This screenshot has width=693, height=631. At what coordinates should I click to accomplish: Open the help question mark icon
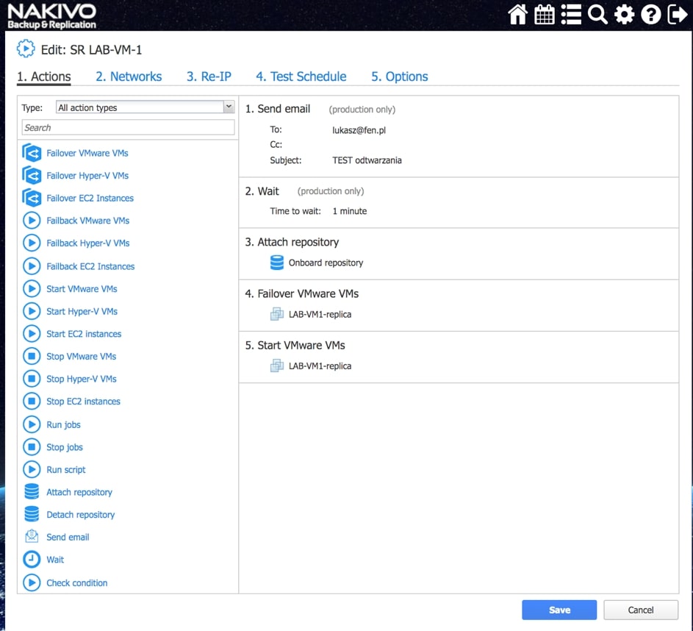tap(650, 15)
